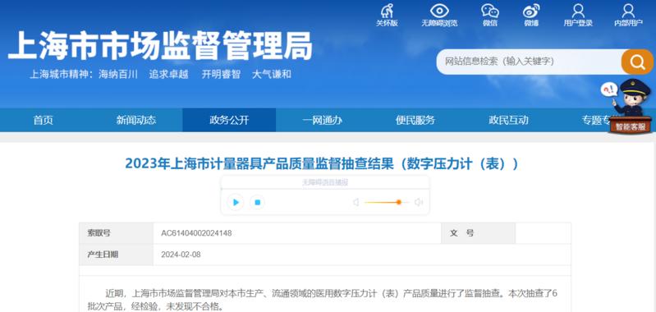Stop the audio reading playback
This screenshot has height=312, width=656.
257,203
